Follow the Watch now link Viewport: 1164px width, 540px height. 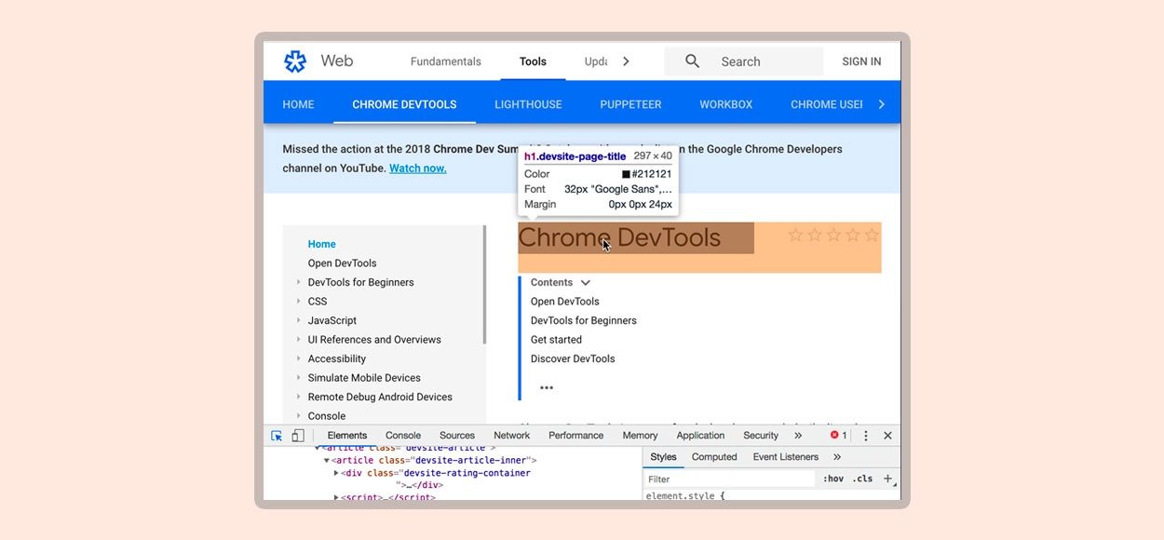point(418,169)
